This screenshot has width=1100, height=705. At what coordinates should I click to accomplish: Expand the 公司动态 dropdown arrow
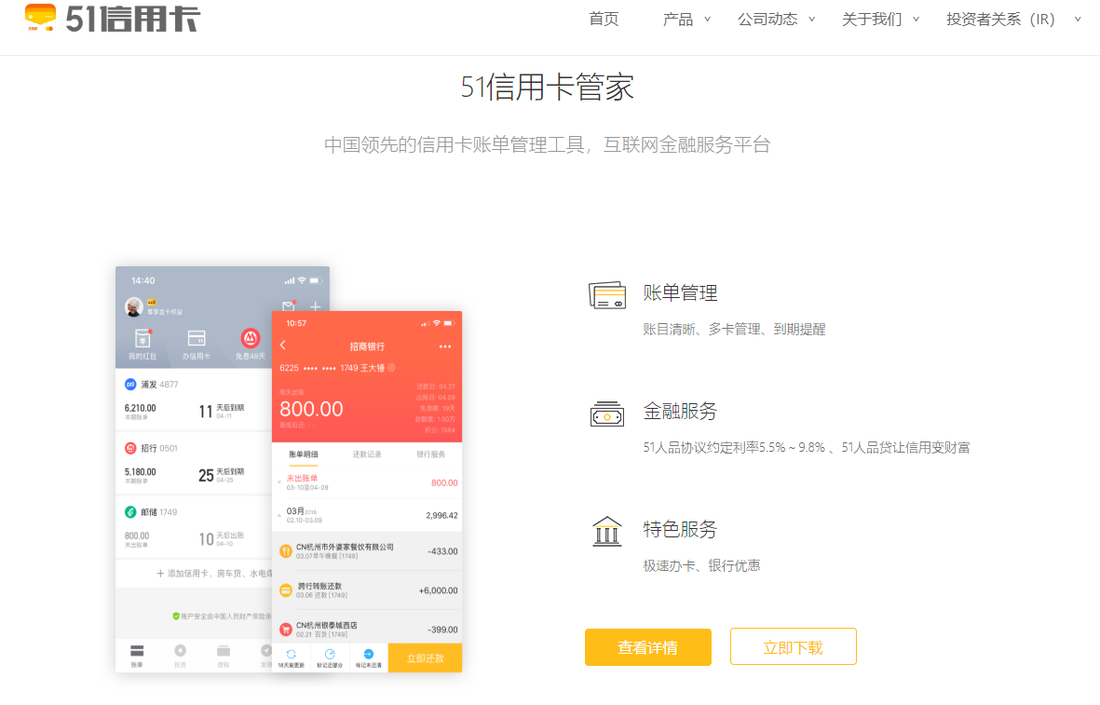coord(811,20)
